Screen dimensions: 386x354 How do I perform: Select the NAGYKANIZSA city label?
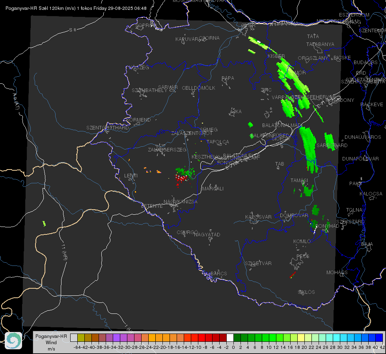pyautogui.click(x=181, y=202)
